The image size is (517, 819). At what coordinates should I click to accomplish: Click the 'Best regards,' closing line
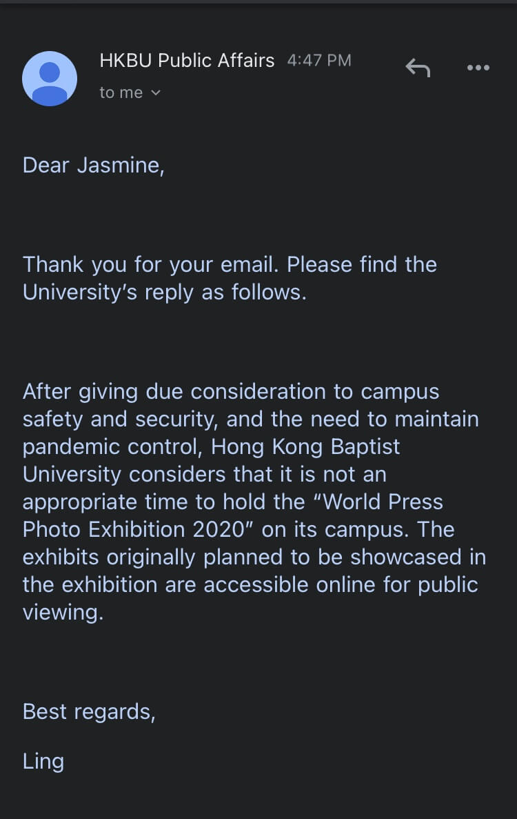(89, 712)
